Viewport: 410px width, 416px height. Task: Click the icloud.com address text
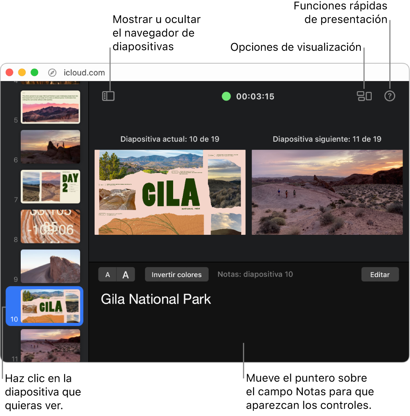(84, 72)
